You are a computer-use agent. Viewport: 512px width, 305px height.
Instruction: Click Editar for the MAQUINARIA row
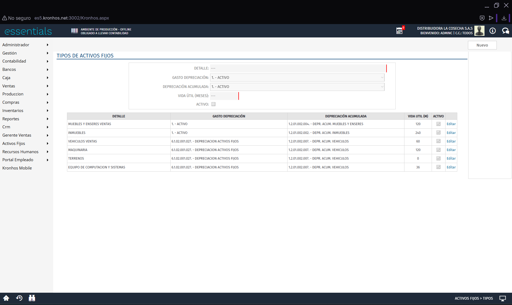[451, 150]
